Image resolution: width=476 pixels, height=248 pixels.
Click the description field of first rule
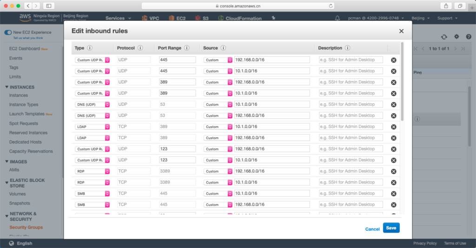[x=351, y=60]
